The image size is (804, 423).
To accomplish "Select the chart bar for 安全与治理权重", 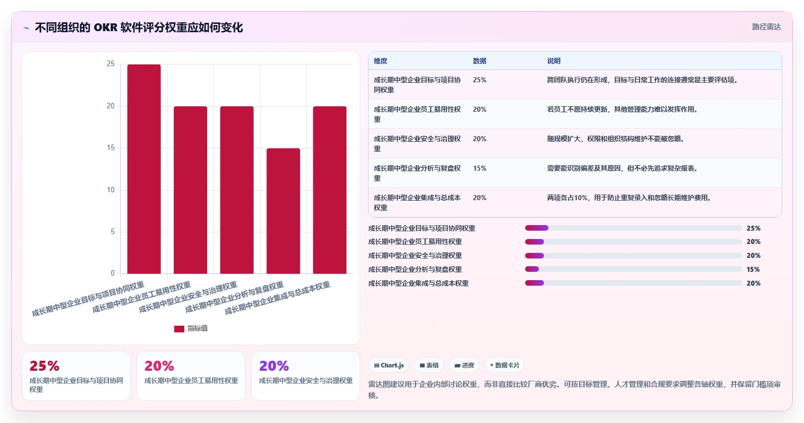I will (x=237, y=190).
